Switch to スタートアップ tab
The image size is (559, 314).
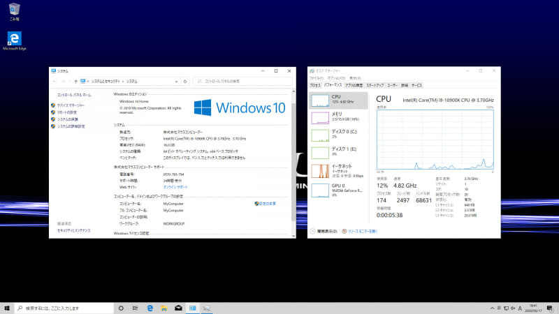pos(375,85)
